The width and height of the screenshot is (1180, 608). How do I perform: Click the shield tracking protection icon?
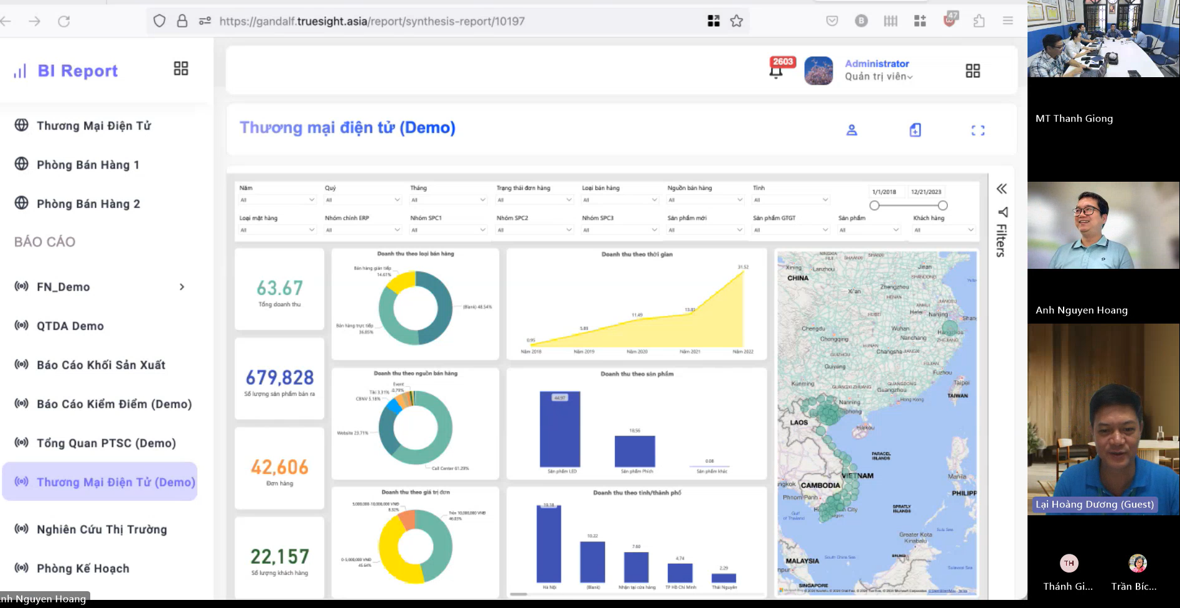coord(159,21)
